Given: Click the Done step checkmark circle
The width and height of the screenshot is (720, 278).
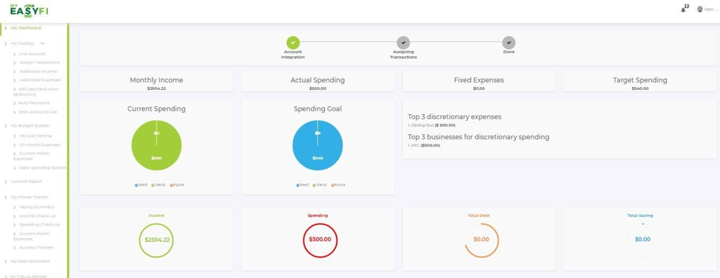Looking at the screenshot, I should tap(509, 43).
